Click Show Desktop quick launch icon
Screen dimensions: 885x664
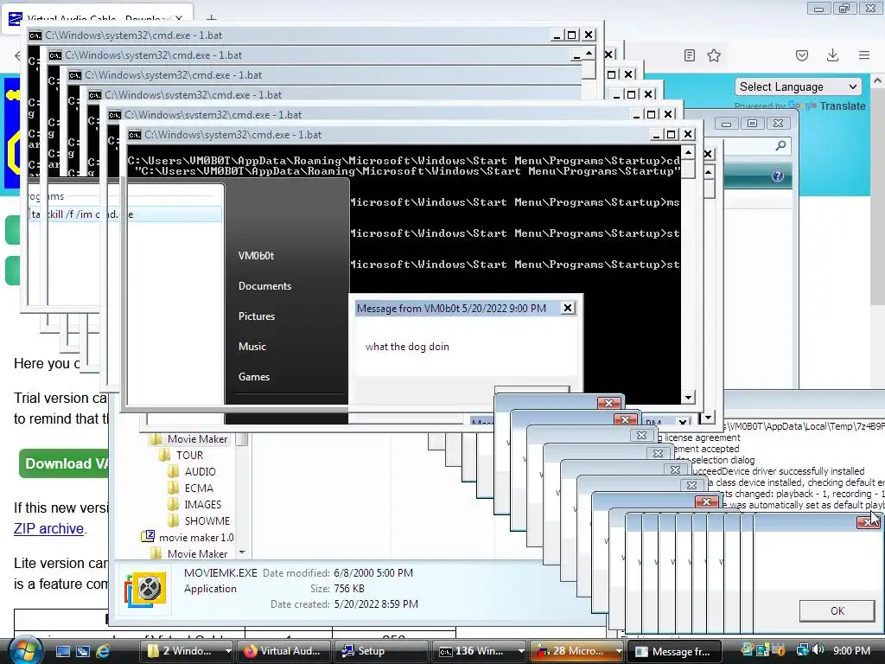62,651
